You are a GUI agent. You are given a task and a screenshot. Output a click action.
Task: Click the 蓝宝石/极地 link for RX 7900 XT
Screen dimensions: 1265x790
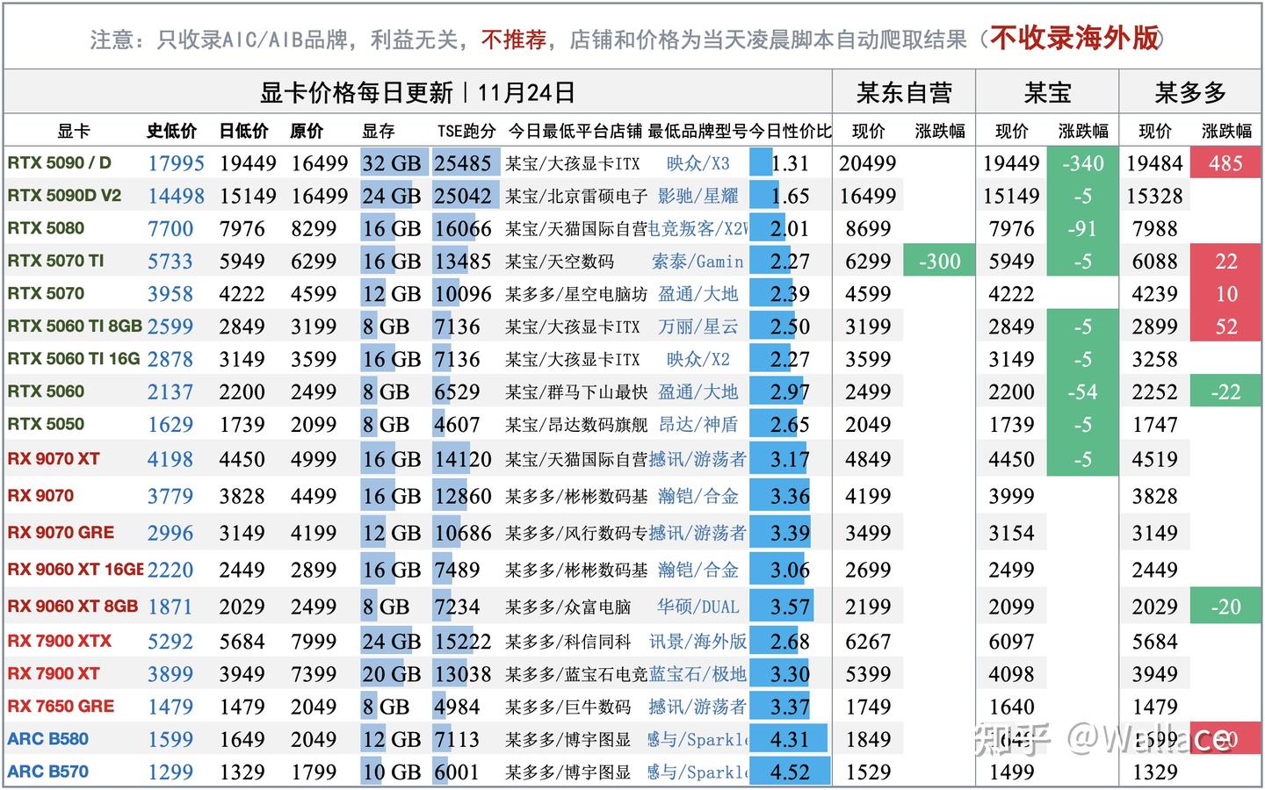698,673
